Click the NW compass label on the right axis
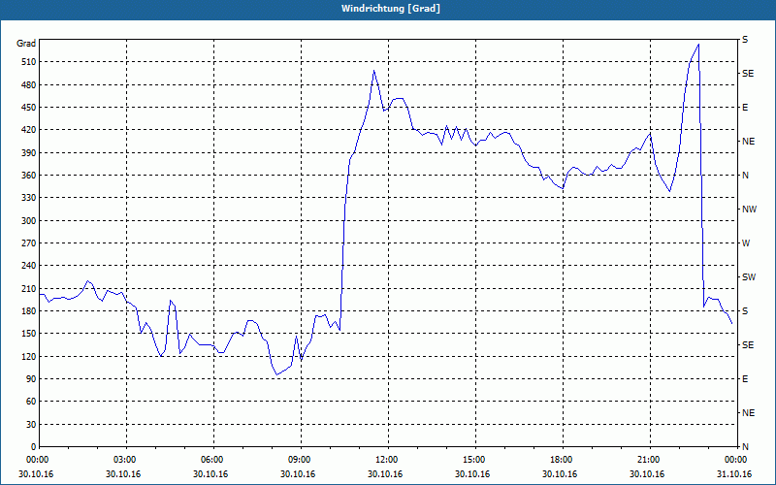 click(749, 210)
